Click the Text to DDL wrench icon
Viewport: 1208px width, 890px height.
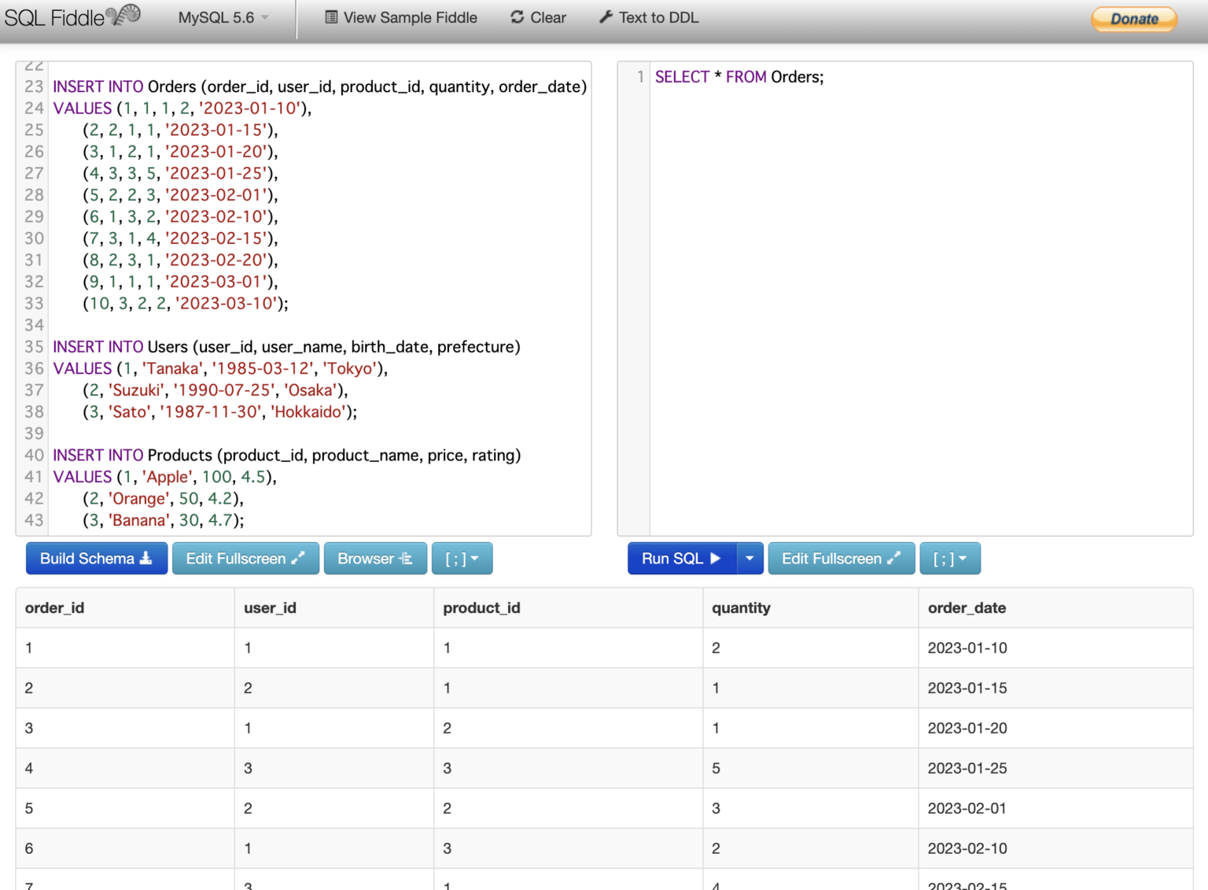[606, 17]
